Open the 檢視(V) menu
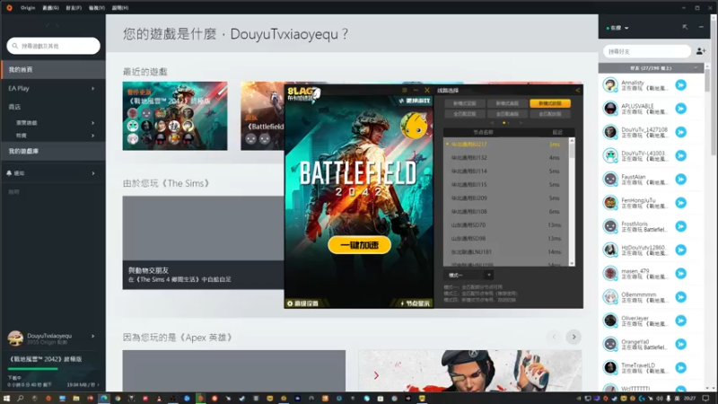 (97, 8)
